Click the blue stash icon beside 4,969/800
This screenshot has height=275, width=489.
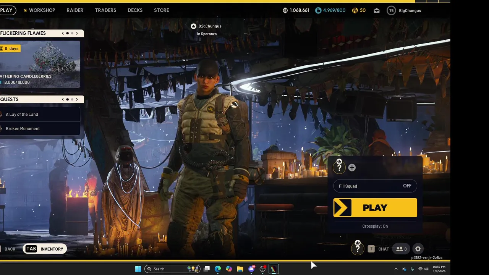click(x=318, y=10)
